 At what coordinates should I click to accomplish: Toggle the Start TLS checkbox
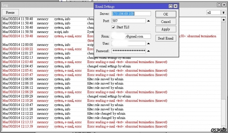(x=113, y=27)
